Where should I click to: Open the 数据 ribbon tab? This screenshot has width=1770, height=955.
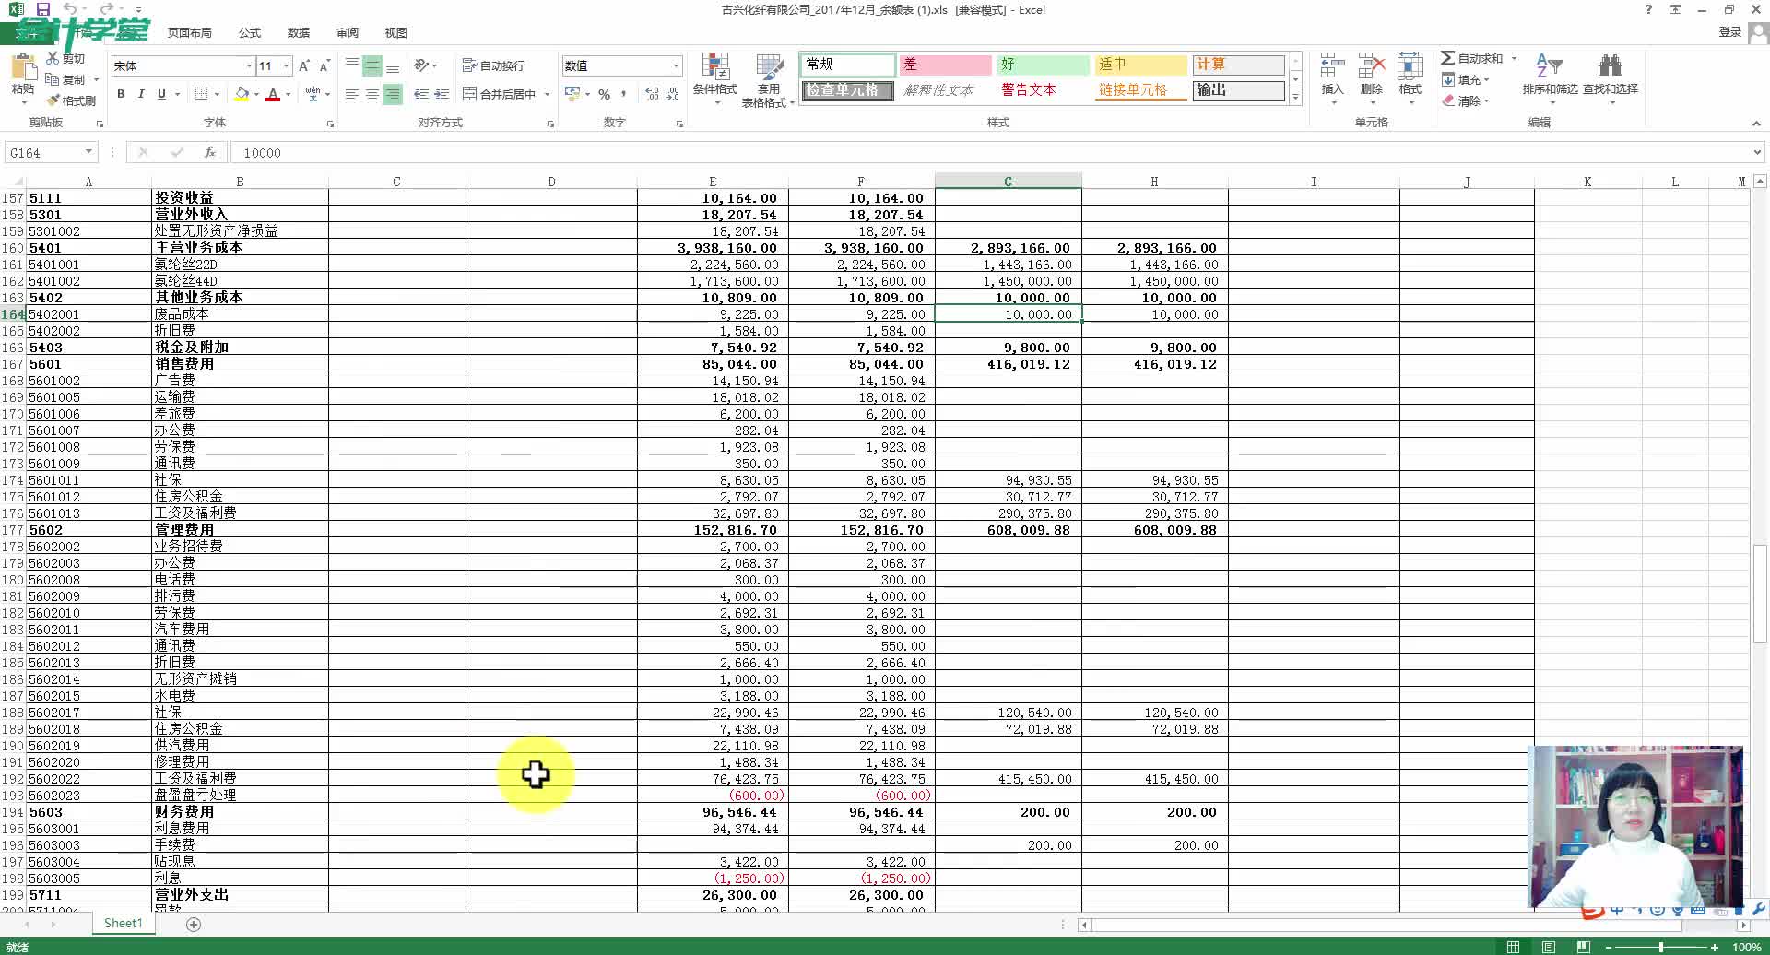tap(299, 32)
